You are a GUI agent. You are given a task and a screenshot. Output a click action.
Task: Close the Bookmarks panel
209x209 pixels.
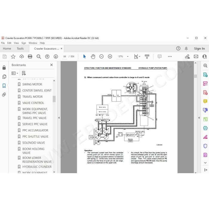(x=51, y=65)
